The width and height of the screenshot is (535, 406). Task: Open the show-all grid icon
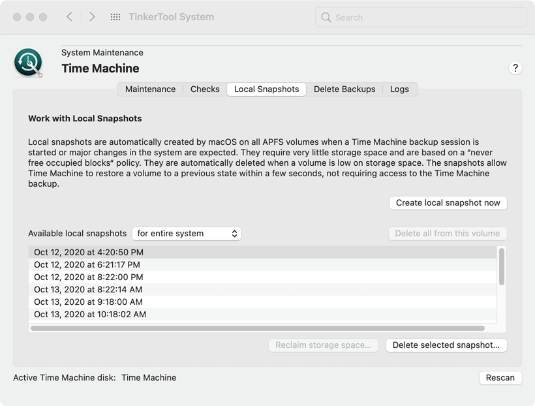click(115, 17)
